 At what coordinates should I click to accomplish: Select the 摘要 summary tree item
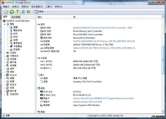(15, 27)
